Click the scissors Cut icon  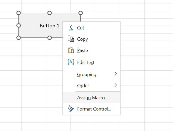(70, 28)
